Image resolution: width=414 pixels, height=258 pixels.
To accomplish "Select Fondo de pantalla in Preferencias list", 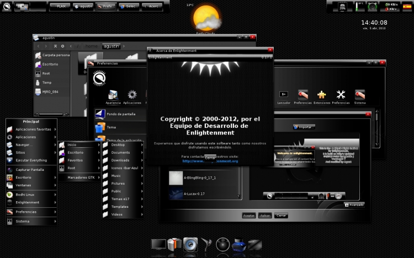I will [x=120, y=114].
